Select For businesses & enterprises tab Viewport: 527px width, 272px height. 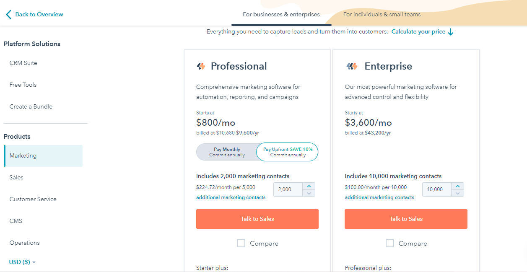pyautogui.click(x=281, y=14)
